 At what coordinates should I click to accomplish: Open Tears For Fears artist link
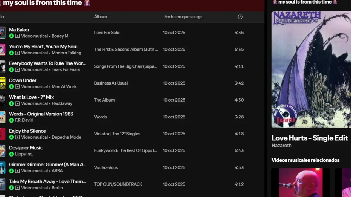tap(66, 69)
